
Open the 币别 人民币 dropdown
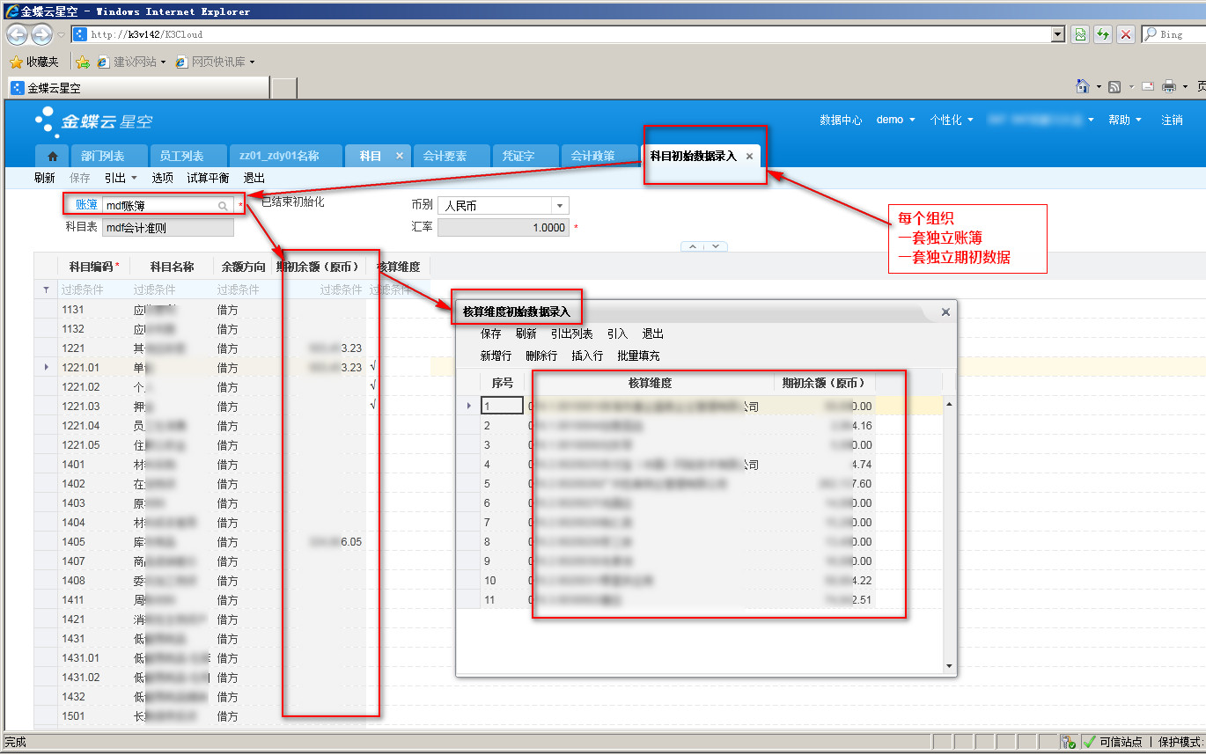[559, 206]
